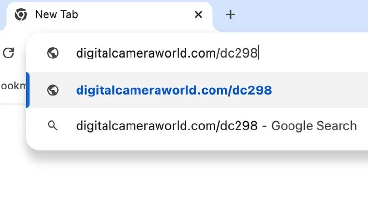Click the blue selection indicator on the highlighted row

28,90
